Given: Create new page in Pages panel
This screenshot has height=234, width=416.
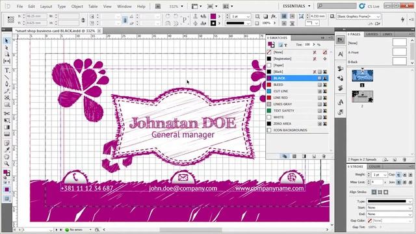Looking at the screenshot, I should 395,159.
